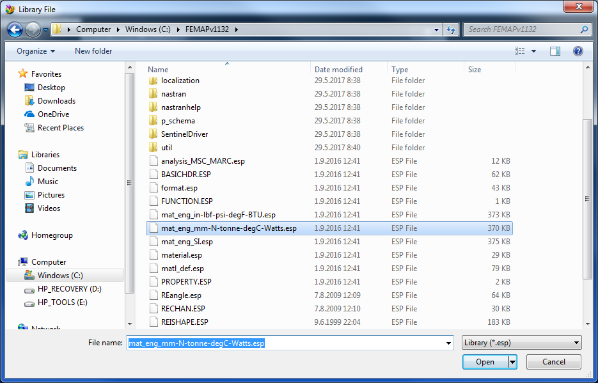Select RECHAN.ESP file
Image resolution: width=598 pixels, height=383 pixels.
point(329,309)
